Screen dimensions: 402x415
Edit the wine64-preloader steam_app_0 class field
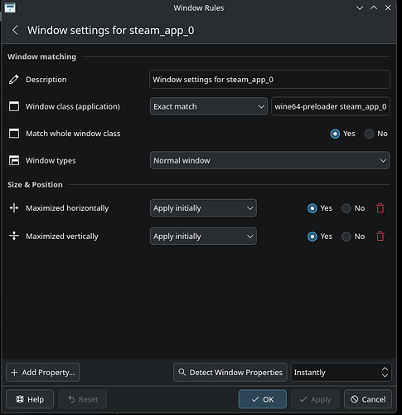(331, 106)
